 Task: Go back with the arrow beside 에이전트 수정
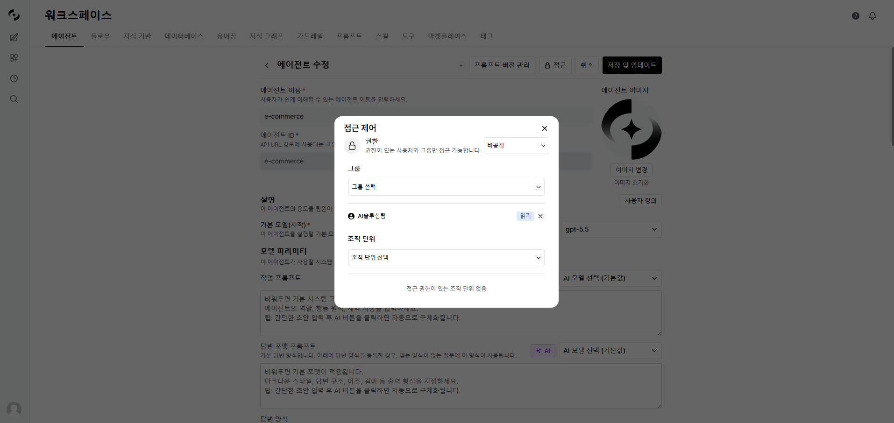coord(267,65)
